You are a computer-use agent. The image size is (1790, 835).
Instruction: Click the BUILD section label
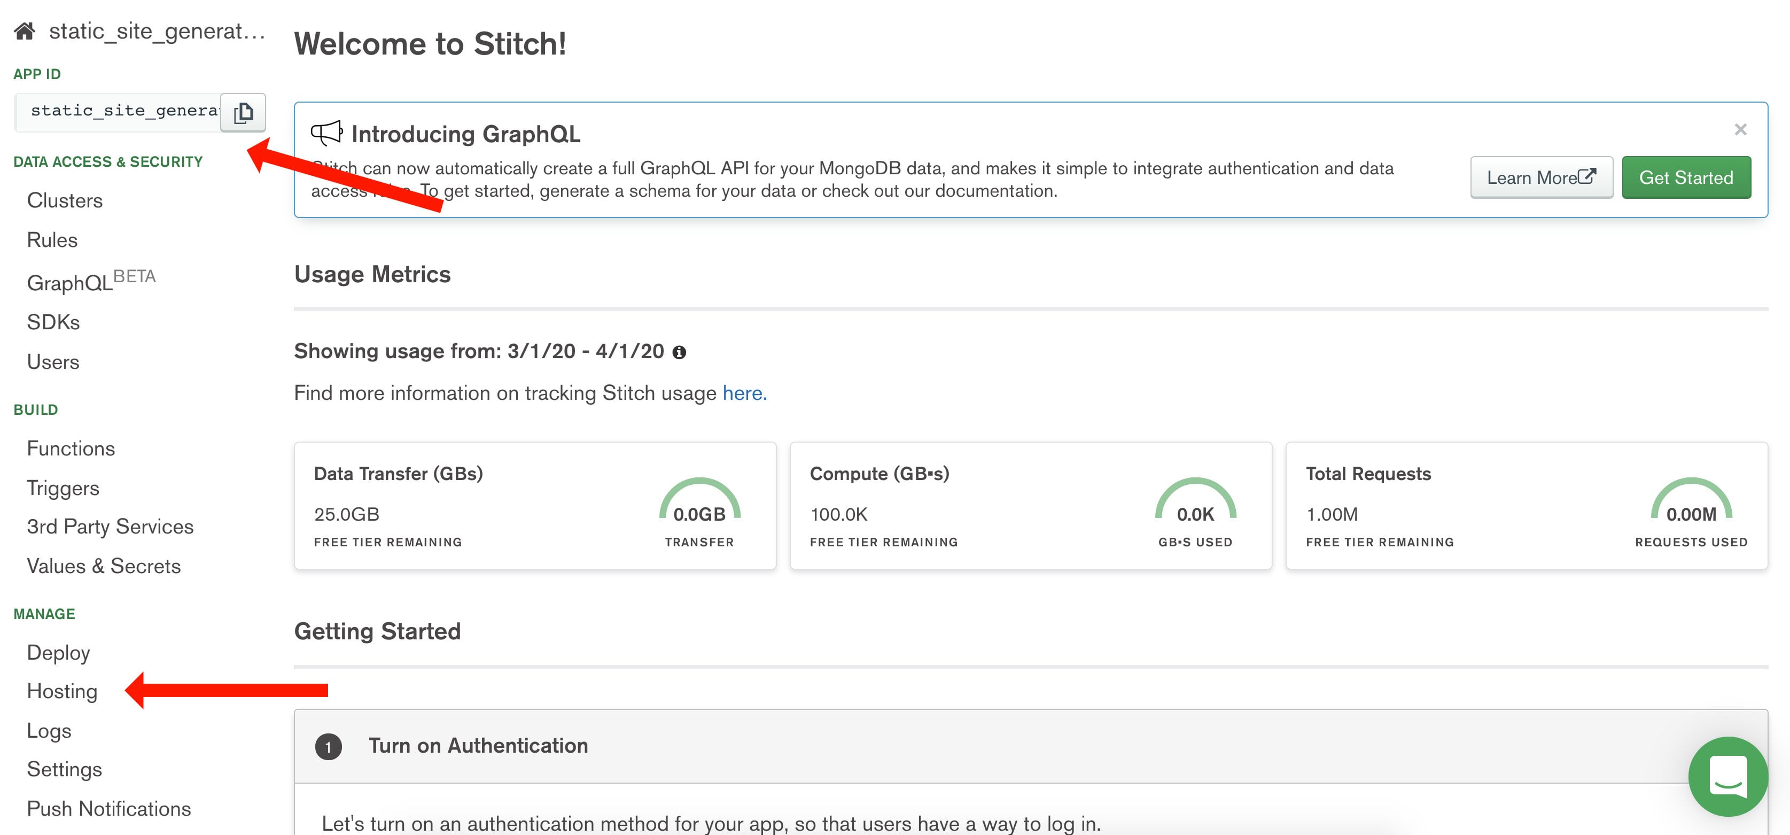[35, 409]
